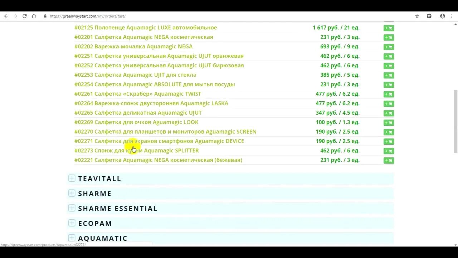Screen dimensions: 458x258
Task: Add #02253 UJIT для стекла to cart
Action: click(x=389, y=75)
